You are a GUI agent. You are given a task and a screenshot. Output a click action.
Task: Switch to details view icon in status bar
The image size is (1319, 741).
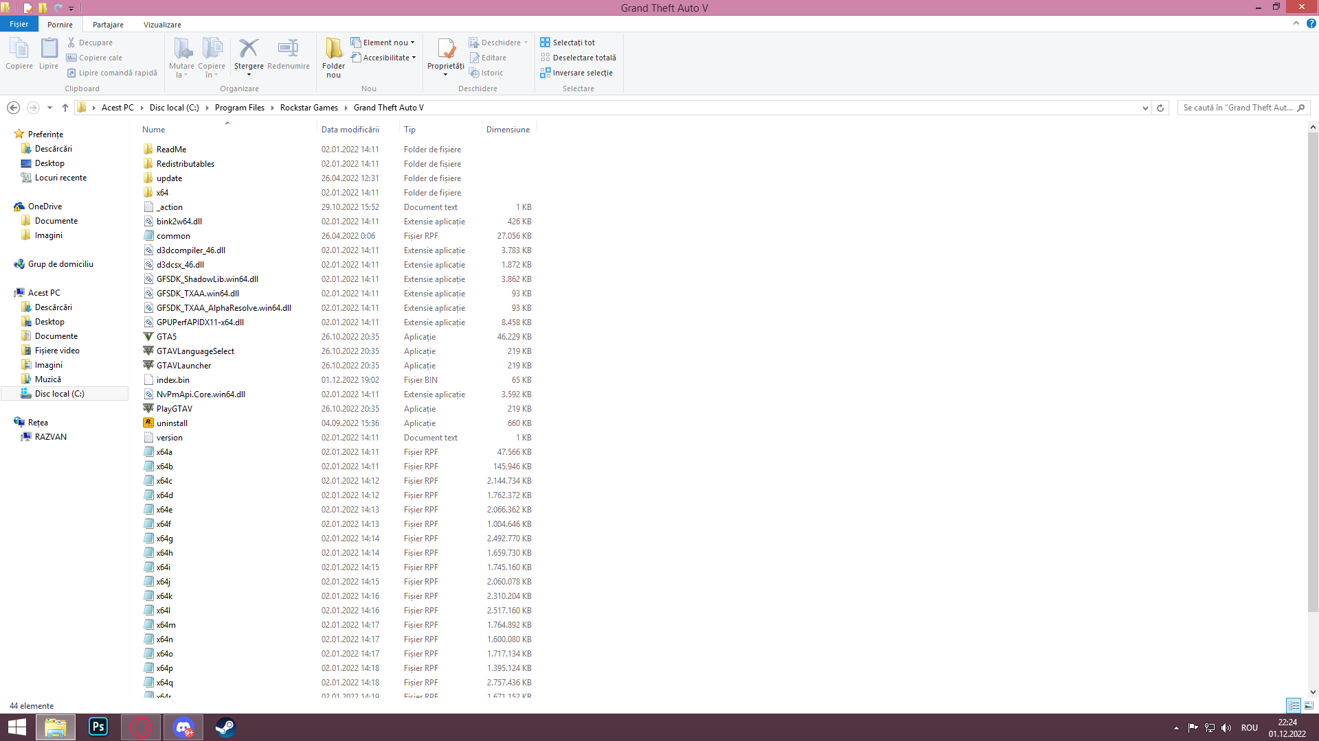(1294, 705)
